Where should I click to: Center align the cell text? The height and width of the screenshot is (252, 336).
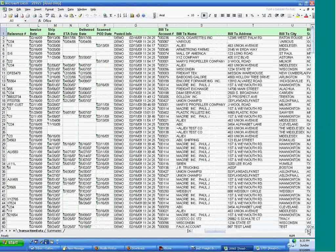pos(228,15)
